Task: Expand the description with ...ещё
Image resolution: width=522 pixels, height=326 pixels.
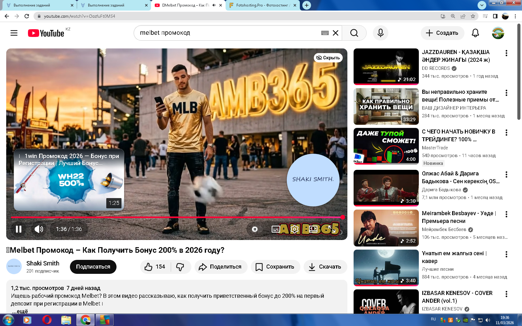Action: [x=20, y=311]
